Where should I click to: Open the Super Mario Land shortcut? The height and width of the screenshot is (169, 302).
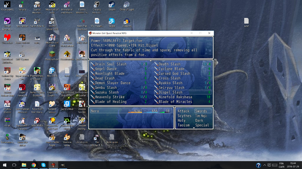[22, 74]
